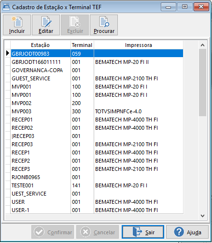Select station USER-1
The width and height of the screenshot is (212, 243).
tap(41, 210)
